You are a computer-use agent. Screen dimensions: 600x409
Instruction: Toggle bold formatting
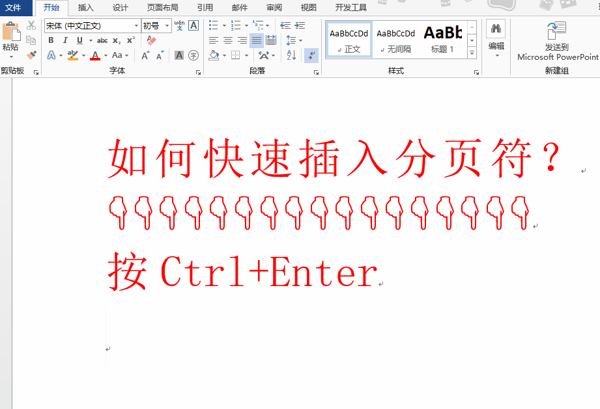pyautogui.click(x=51, y=40)
